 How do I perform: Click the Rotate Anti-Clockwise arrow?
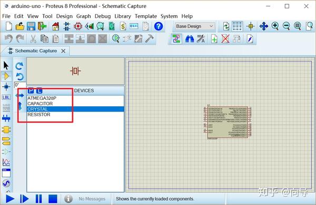19,76
